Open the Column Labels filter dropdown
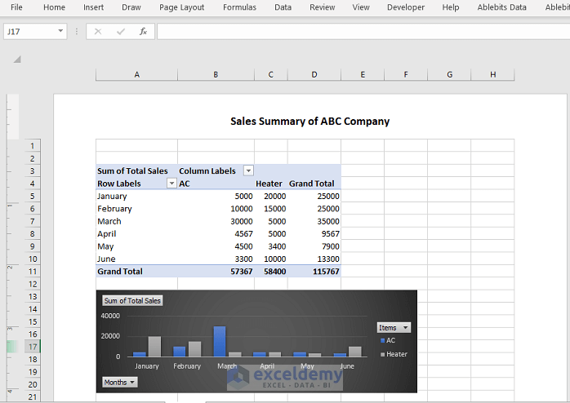The image size is (570, 403). point(248,170)
